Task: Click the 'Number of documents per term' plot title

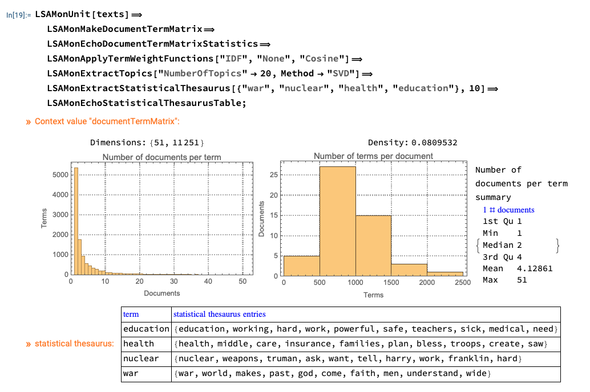Action: [x=161, y=157]
